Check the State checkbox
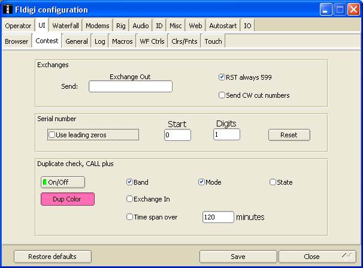363x268 pixels. click(x=273, y=182)
